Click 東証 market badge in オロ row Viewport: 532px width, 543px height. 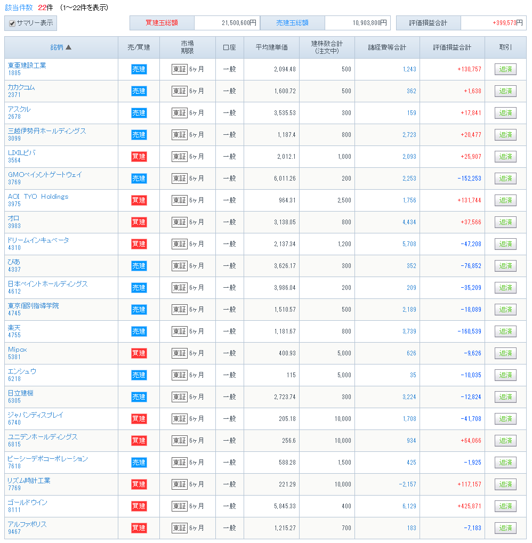coord(180,222)
